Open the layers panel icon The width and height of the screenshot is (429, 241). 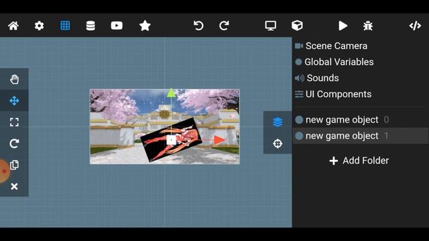tap(278, 122)
